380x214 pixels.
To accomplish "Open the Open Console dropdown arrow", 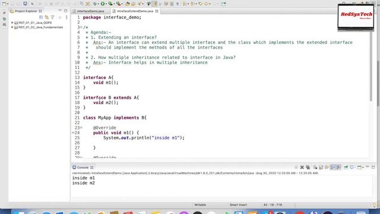I will 363,168.
